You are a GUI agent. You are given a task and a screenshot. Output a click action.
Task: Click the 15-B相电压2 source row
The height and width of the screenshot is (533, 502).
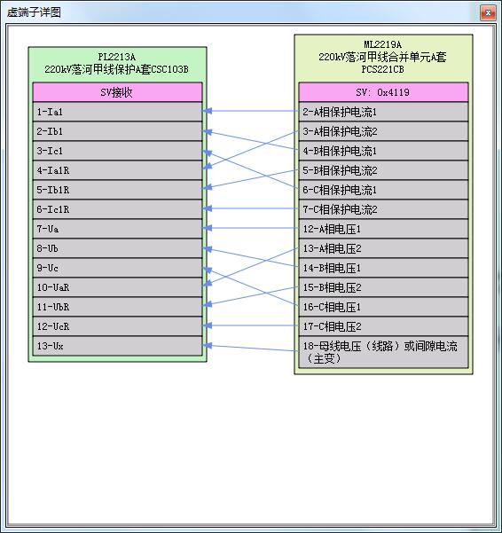pos(383,287)
